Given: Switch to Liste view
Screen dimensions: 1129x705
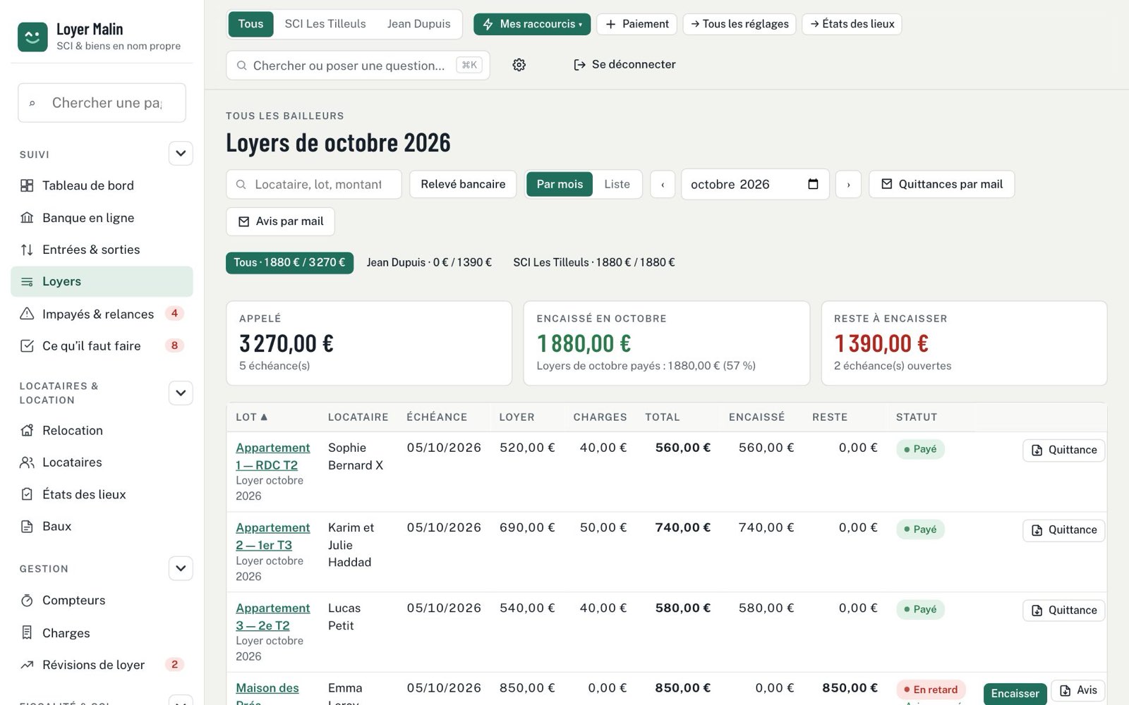Looking at the screenshot, I should tap(617, 184).
